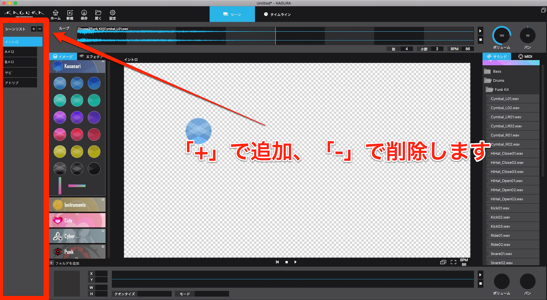Go to Home via the ホーム icon
547x300 pixels.
pos(55,15)
